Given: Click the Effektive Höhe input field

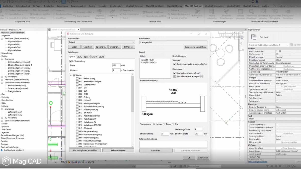Looking at the screenshot, I should (x=165, y=134).
